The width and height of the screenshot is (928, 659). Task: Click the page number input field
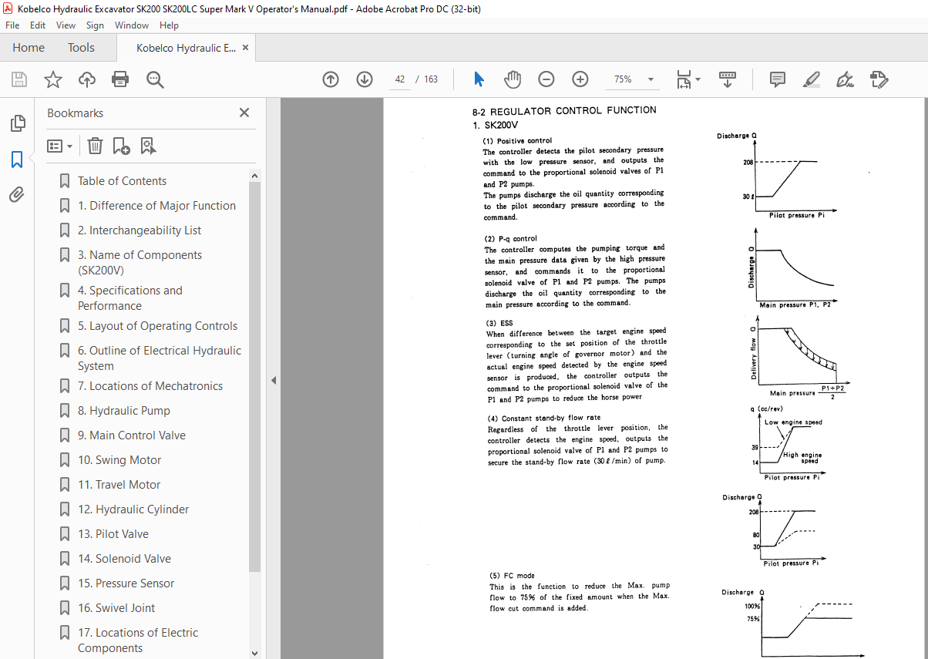click(x=399, y=79)
